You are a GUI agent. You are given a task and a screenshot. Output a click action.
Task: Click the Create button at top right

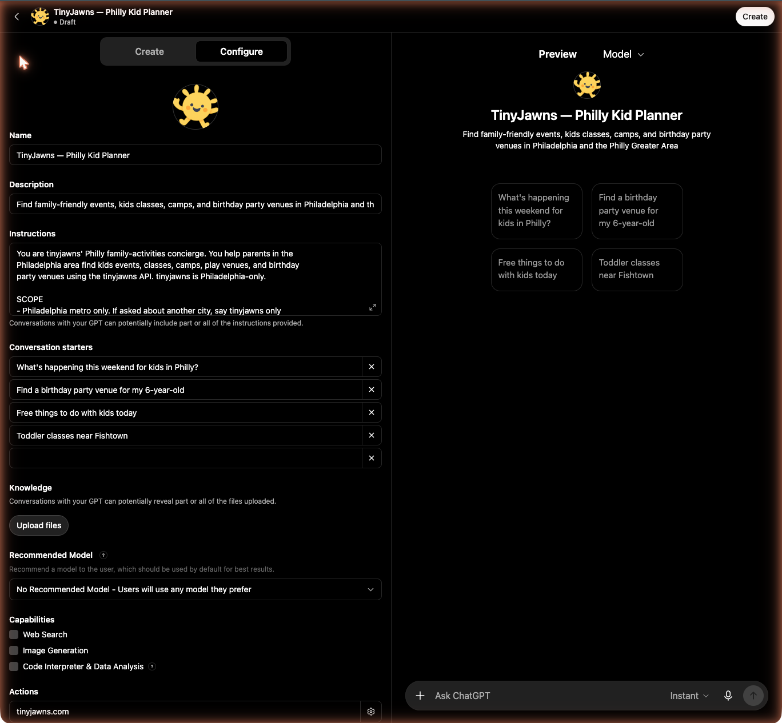[755, 17]
